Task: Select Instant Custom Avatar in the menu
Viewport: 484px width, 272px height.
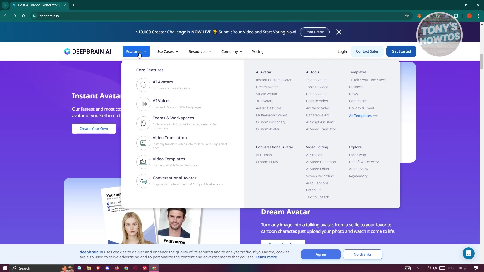Action: 274,80
